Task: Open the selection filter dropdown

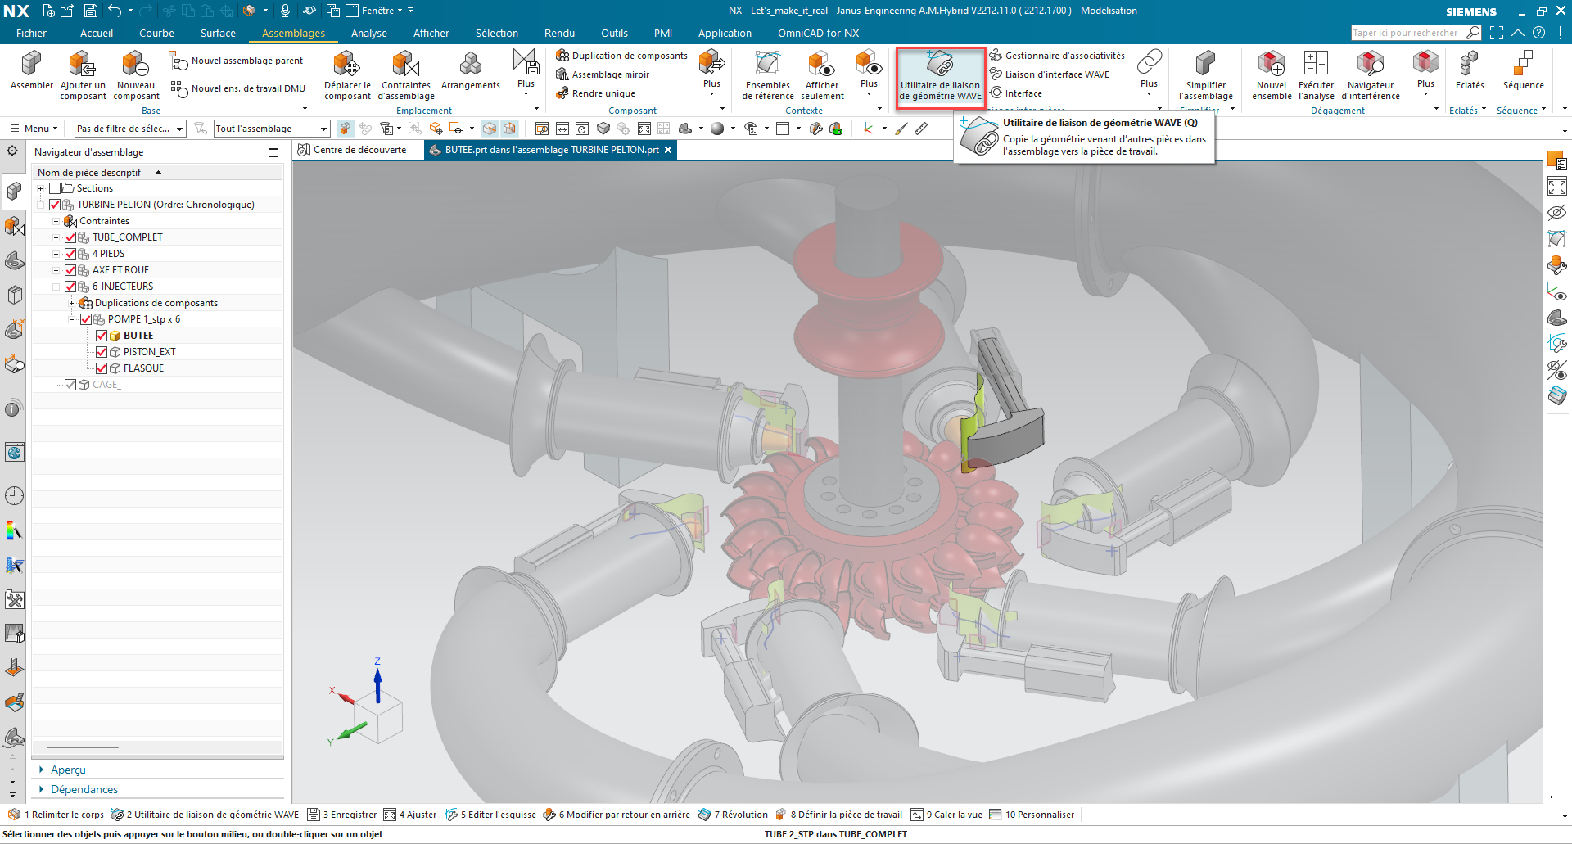Action: pos(130,129)
